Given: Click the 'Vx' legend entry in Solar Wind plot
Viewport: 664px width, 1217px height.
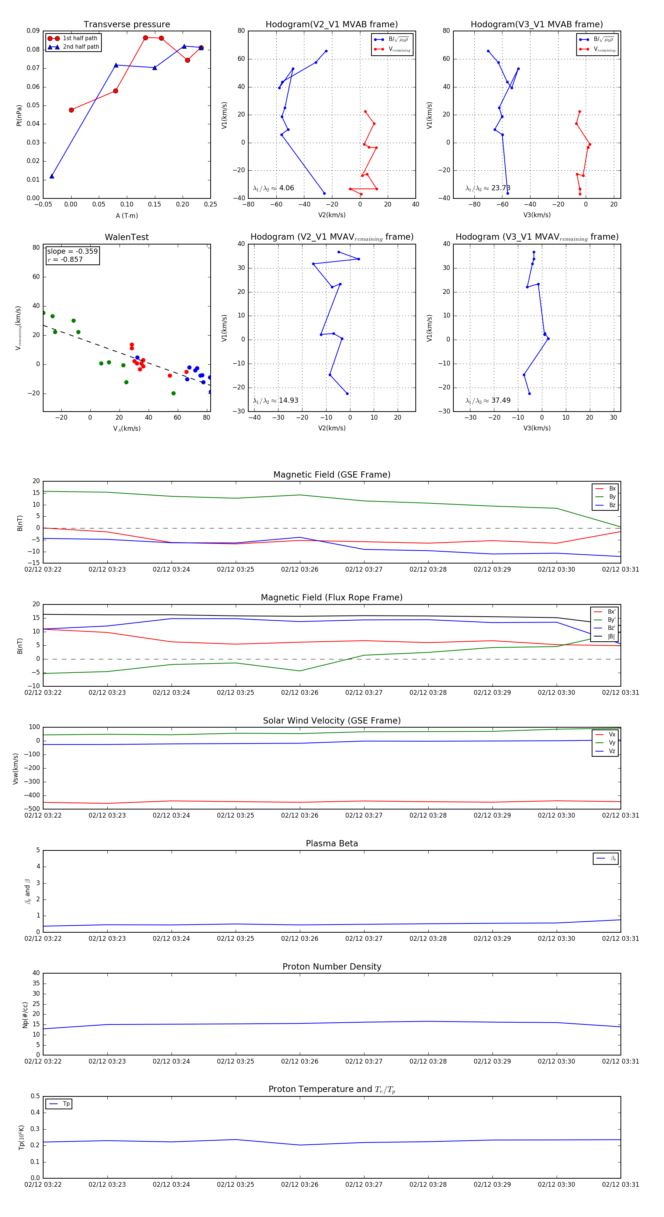Looking at the screenshot, I should click(605, 735).
